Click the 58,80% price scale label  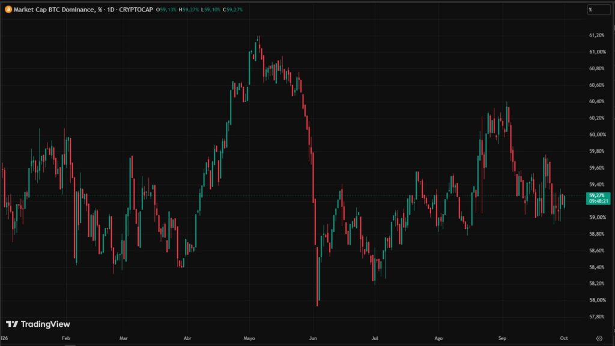point(596,234)
